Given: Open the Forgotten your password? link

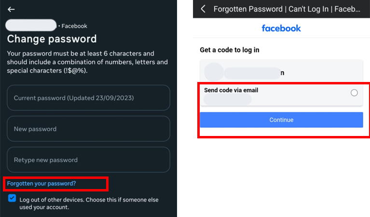Looking at the screenshot, I should [41, 184].
